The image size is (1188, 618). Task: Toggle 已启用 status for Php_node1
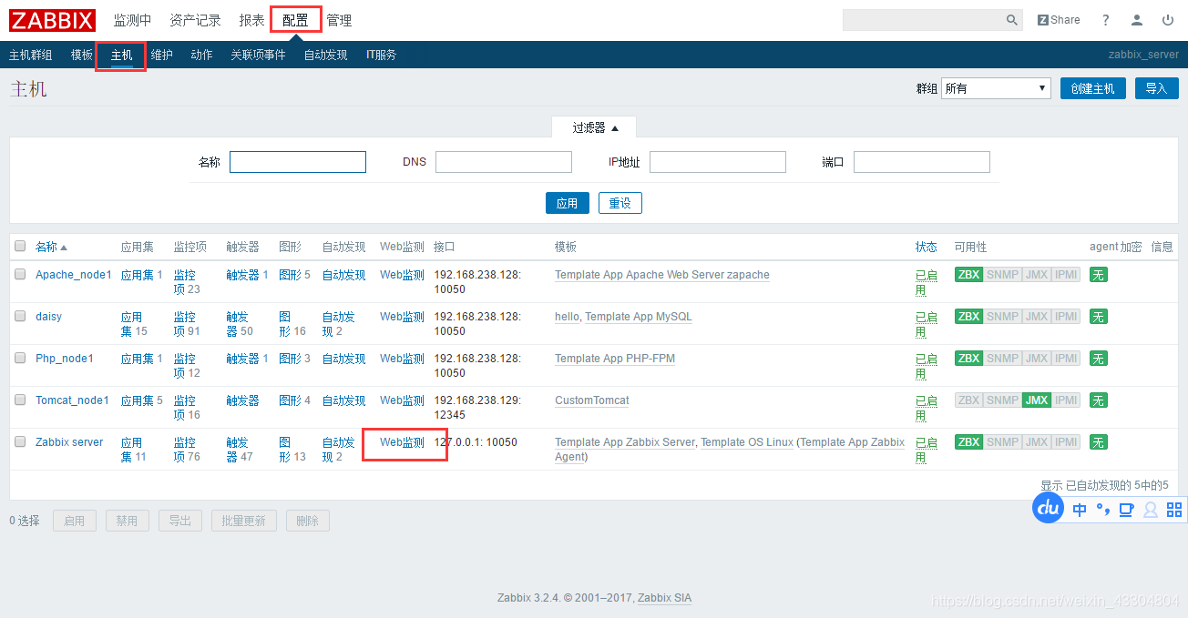(926, 366)
